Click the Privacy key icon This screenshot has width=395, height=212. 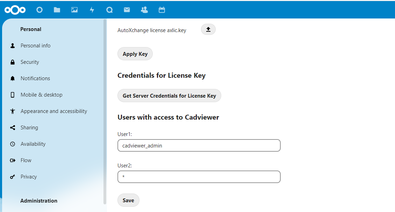[x=13, y=177]
